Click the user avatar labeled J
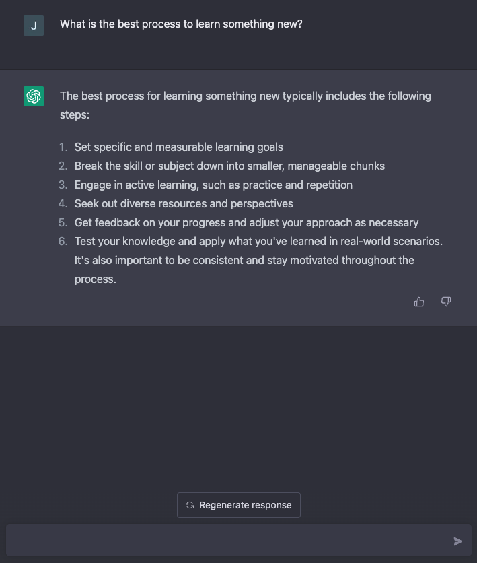Image resolution: width=477 pixels, height=563 pixels. coord(34,26)
